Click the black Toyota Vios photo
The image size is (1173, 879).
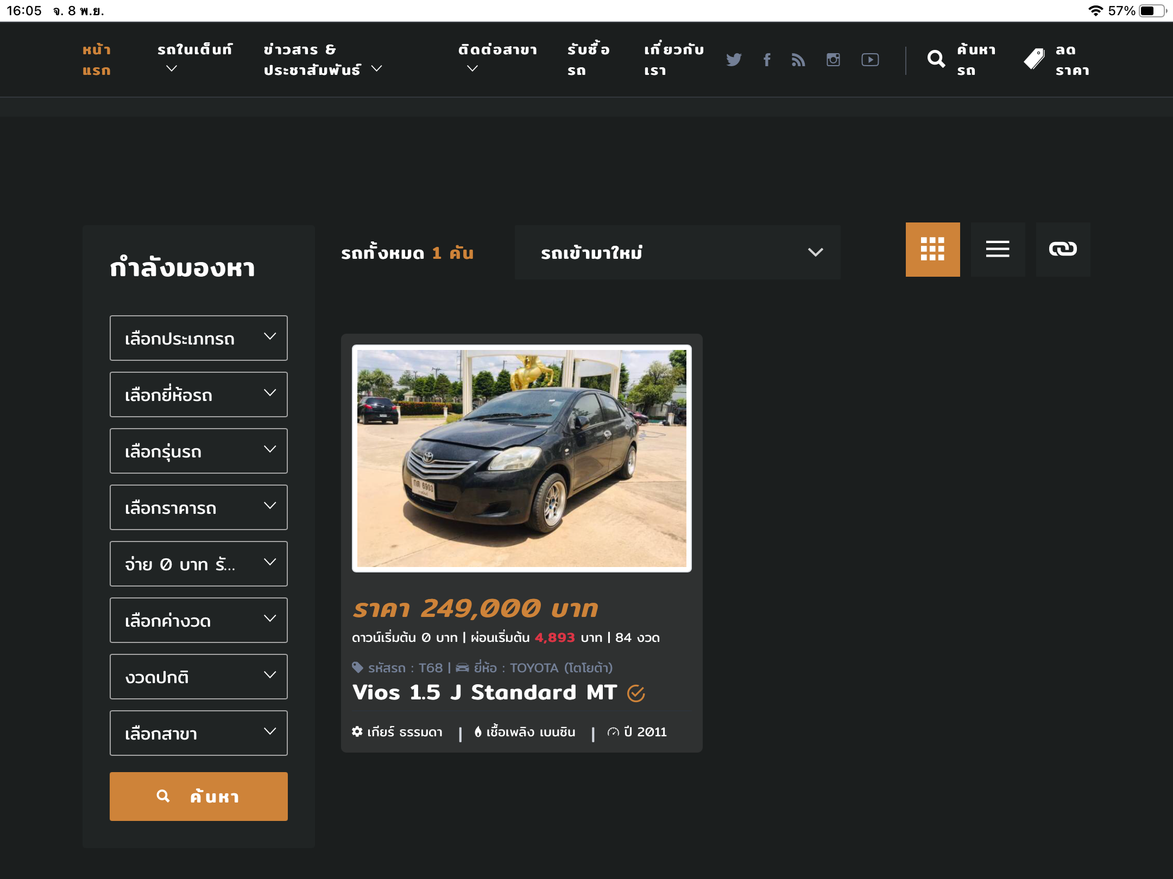tap(522, 458)
